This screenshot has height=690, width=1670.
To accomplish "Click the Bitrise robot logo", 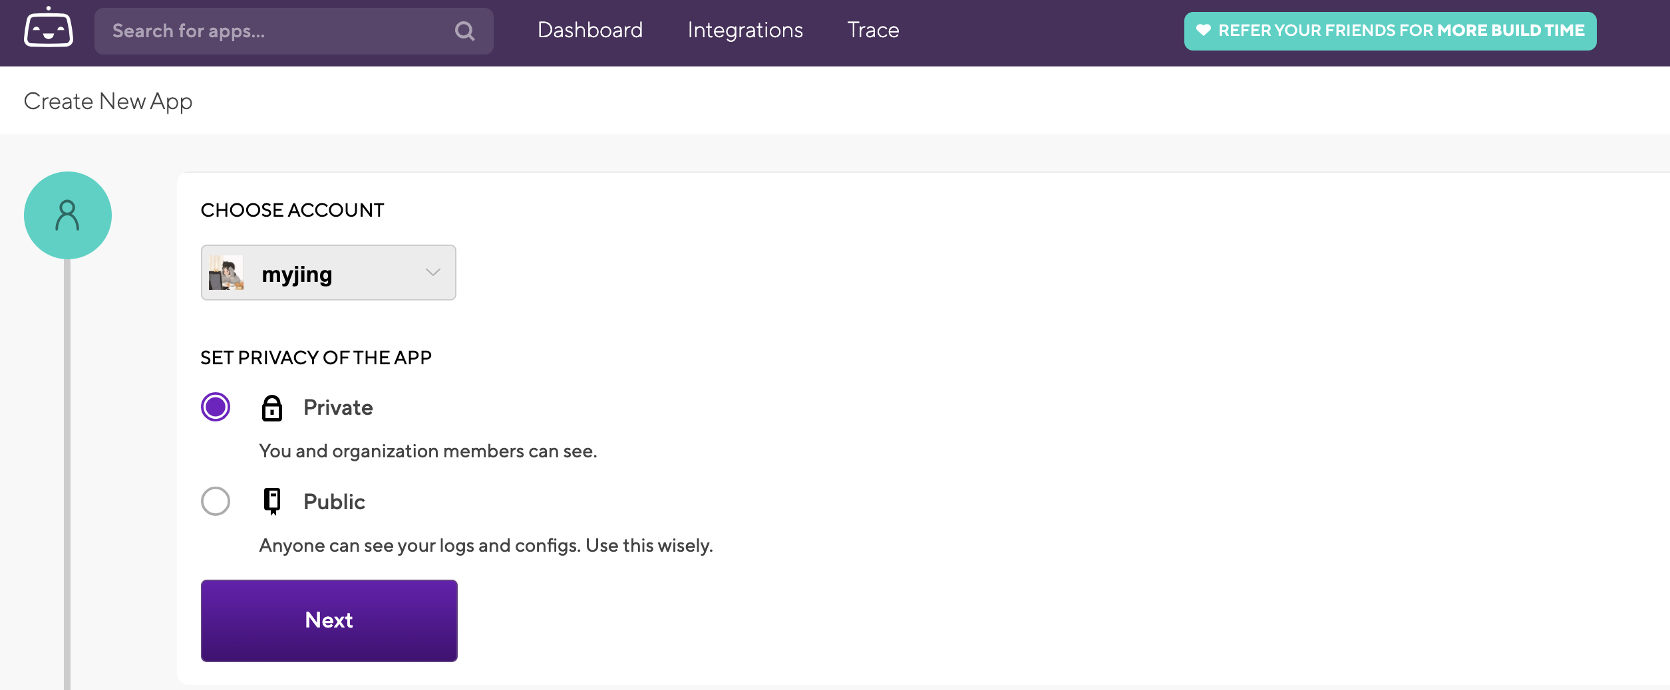I will (49, 28).
